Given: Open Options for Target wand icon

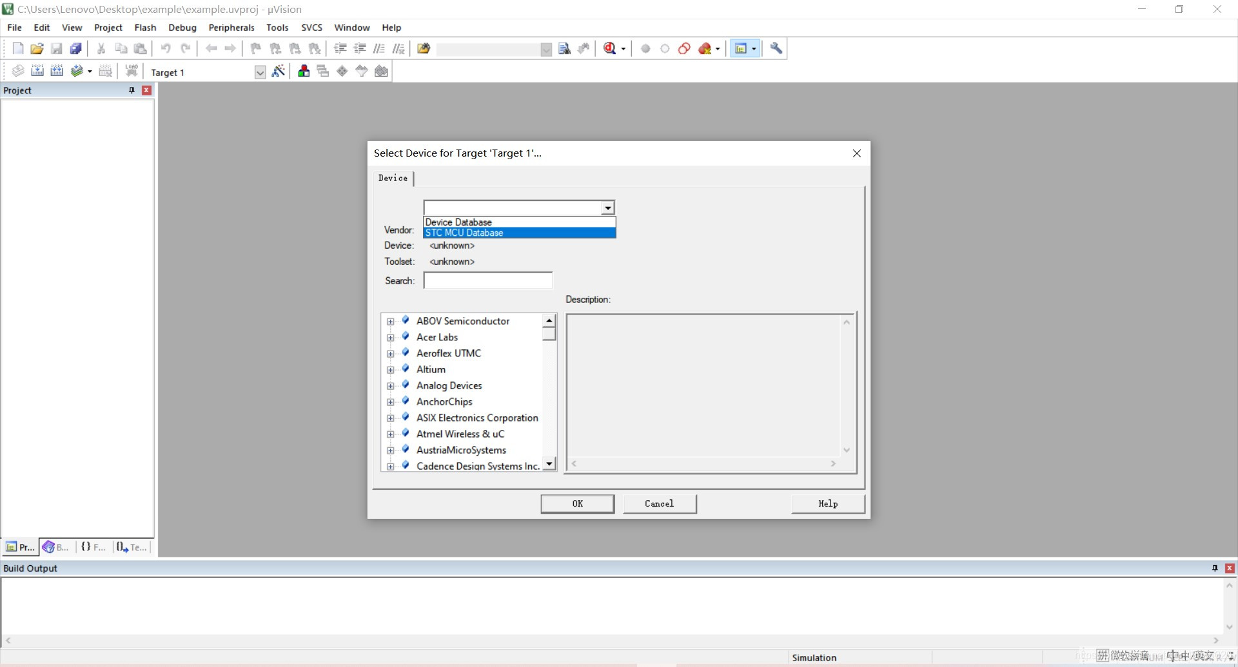Looking at the screenshot, I should pos(279,72).
